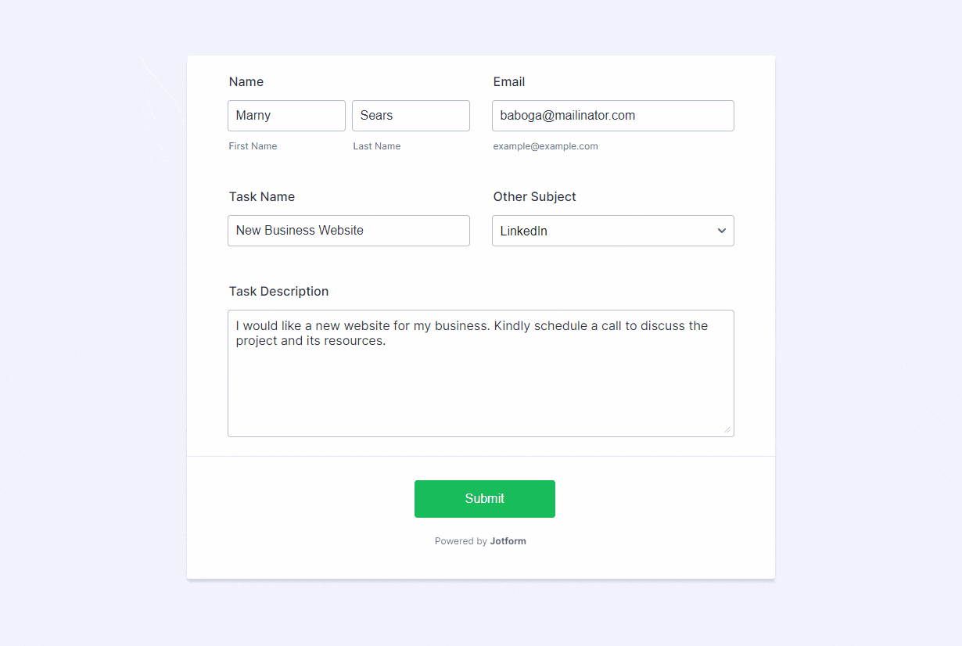This screenshot has height=646, width=962.
Task: Click the 'Last Name' sublabel text
Action: click(376, 146)
